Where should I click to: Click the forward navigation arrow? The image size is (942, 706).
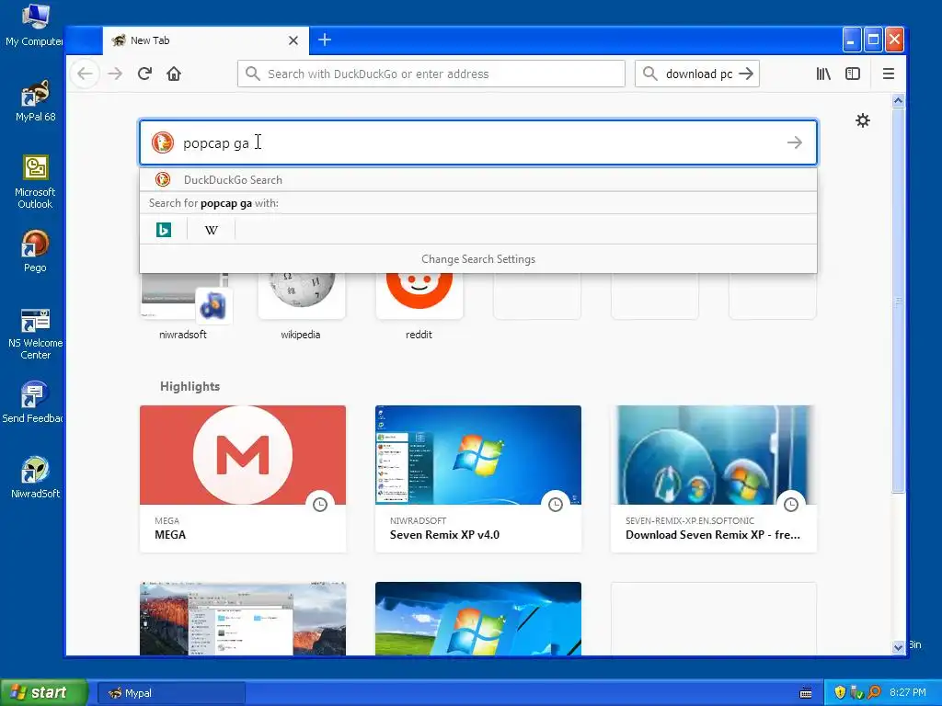pos(115,74)
